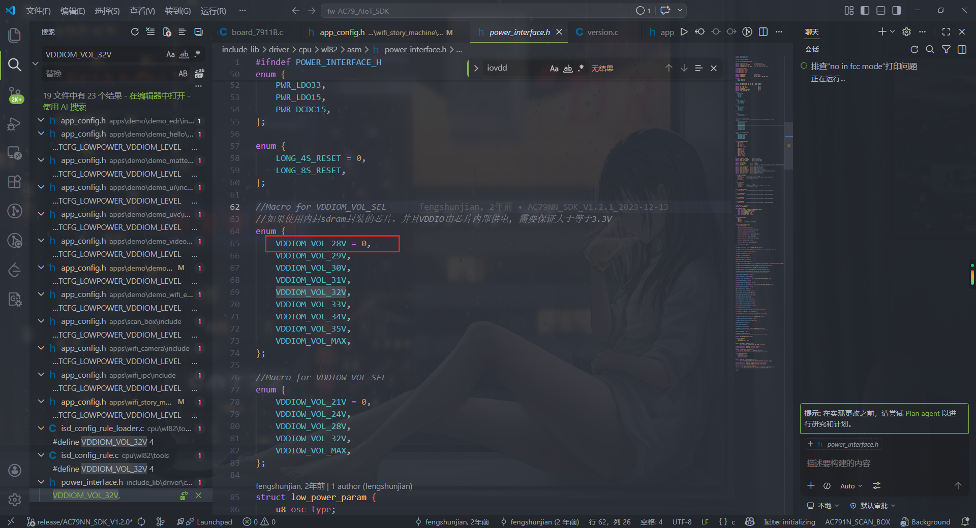This screenshot has width=976, height=528.
Task: Split the editor to the right
Action: point(763,32)
